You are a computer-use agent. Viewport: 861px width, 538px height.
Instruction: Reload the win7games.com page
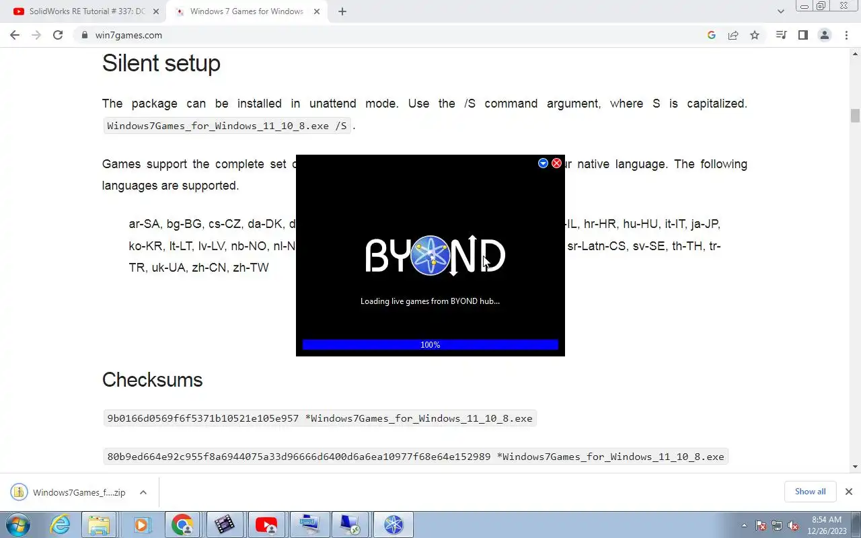tap(58, 35)
